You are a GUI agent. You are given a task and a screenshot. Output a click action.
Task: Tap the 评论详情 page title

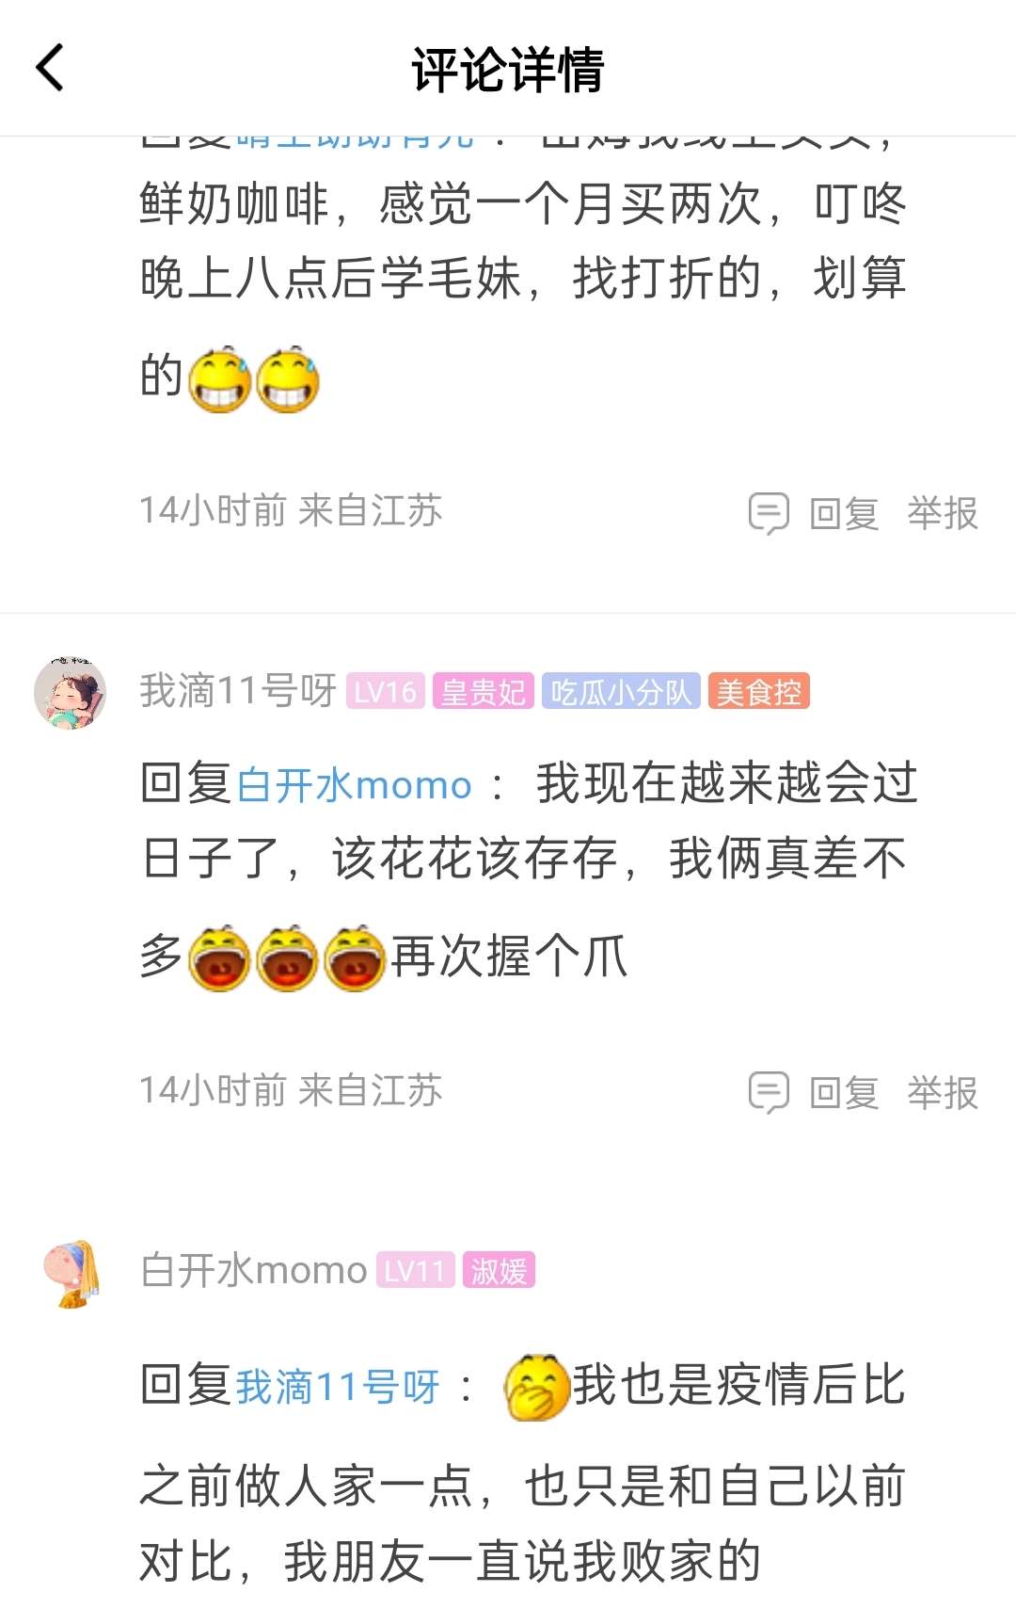pos(508,70)
